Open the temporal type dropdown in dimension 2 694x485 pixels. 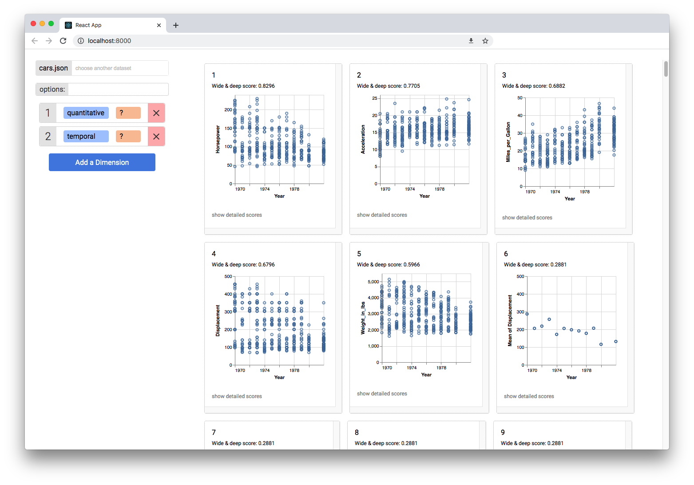tap(86, 137)
